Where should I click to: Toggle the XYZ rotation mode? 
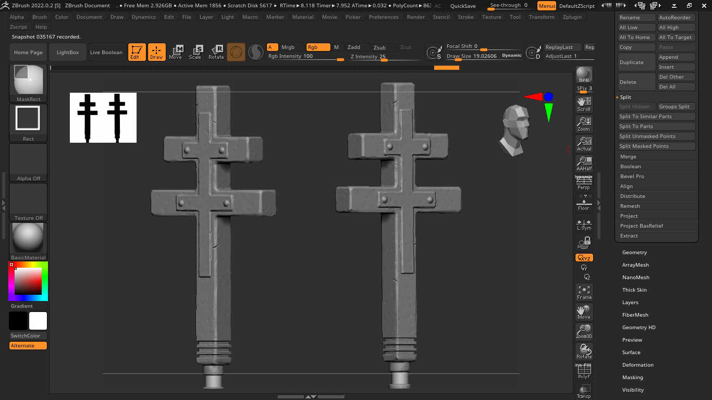[584, 258]
